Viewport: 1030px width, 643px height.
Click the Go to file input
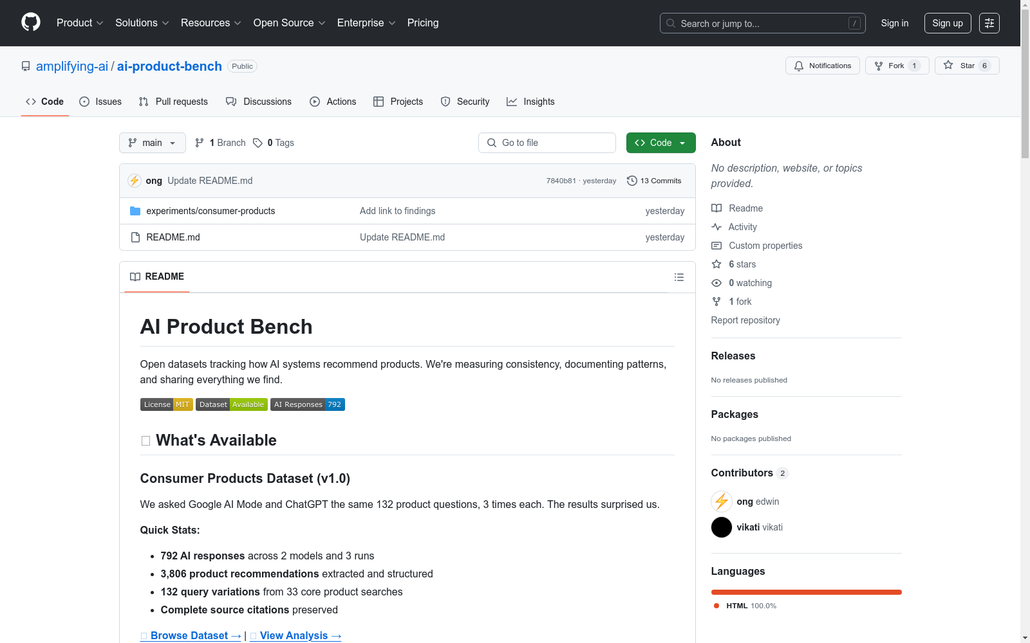coord(547,143)
